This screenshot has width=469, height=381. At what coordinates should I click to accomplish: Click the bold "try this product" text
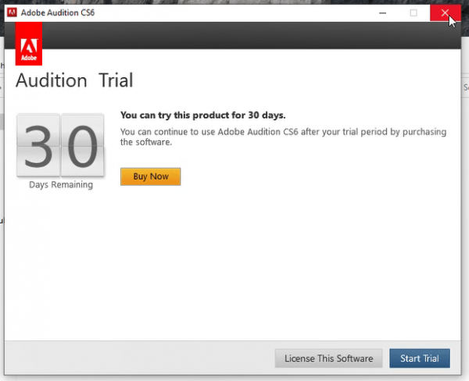(202, 115)
